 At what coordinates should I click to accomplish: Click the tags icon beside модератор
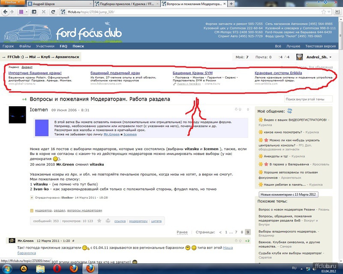[x=31, y=210]
